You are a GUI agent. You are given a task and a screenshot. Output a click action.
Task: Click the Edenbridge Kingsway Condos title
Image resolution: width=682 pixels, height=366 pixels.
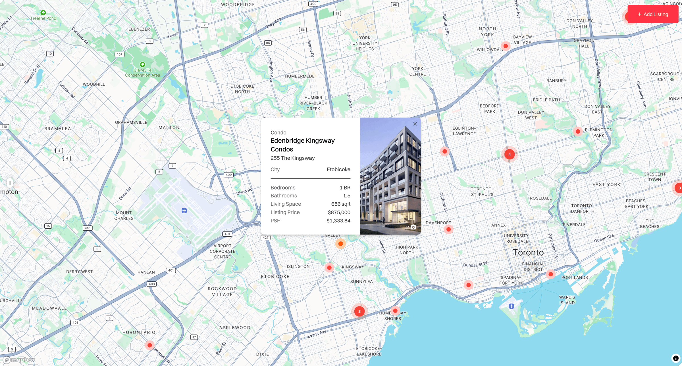click(303, 145)
